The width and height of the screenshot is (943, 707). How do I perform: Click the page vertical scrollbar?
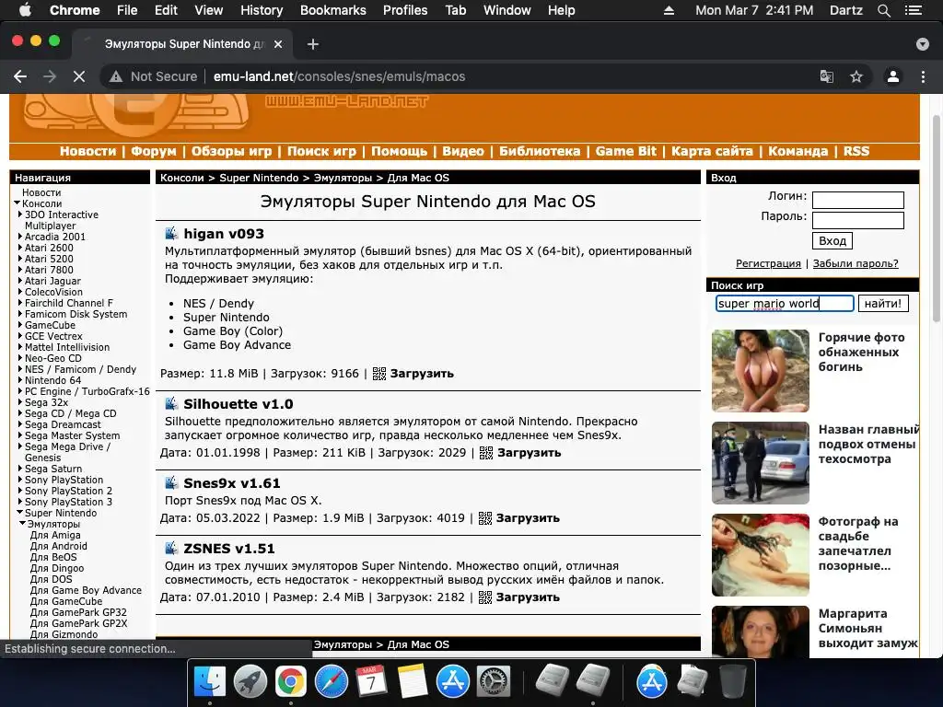pos(937,219)
